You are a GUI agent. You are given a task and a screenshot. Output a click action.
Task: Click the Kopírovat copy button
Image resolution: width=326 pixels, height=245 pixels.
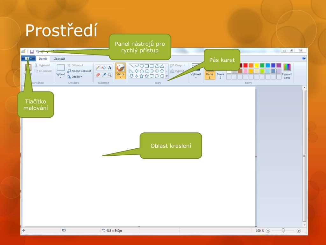click(43, 71)
